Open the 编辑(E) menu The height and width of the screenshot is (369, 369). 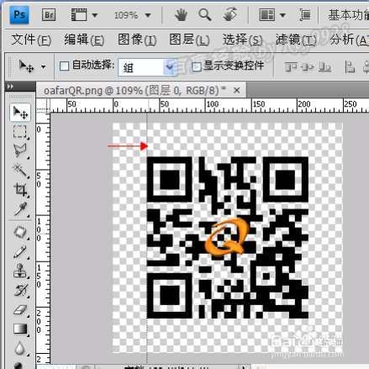(x=84, y=40)
